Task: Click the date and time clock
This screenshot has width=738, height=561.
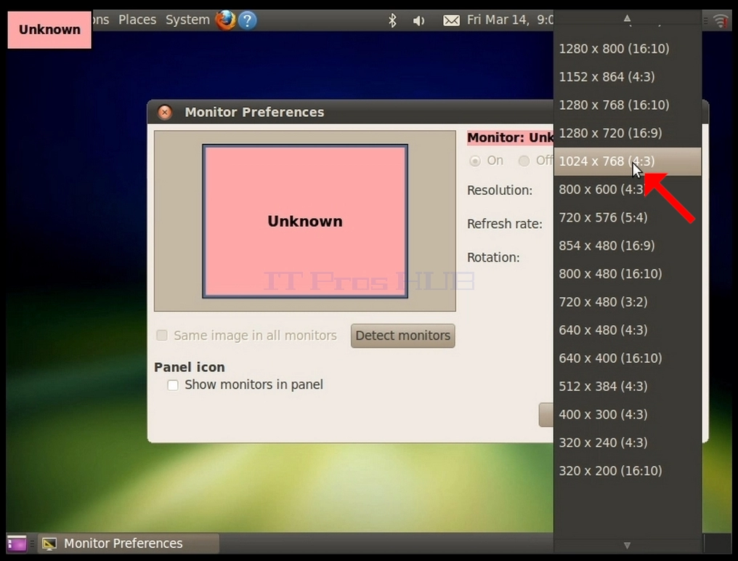Action: tap(510, 20)
